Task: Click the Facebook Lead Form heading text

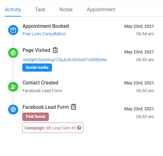Action: [x=45, y=107]
